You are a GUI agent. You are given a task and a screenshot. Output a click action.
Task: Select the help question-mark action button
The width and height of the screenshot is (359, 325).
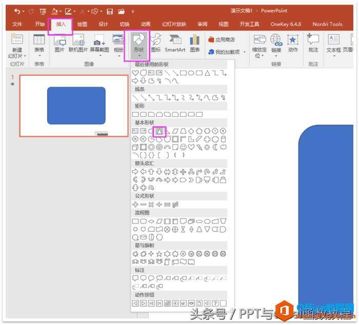click(x=215, y=304)
